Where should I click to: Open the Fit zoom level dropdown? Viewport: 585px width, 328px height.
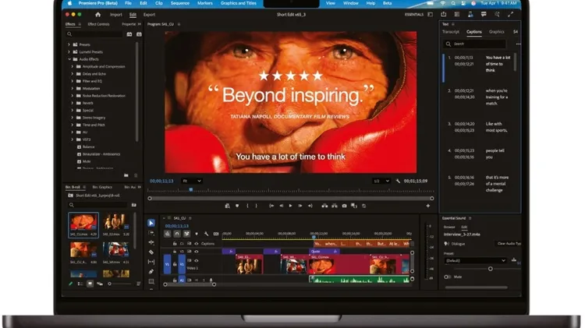[x=192, y=181]
